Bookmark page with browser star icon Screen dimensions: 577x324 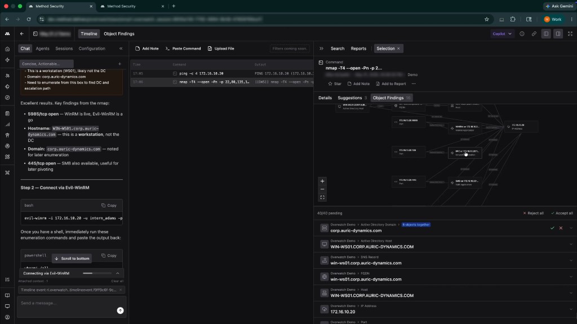pyautogui.click(x=486, y=19)
